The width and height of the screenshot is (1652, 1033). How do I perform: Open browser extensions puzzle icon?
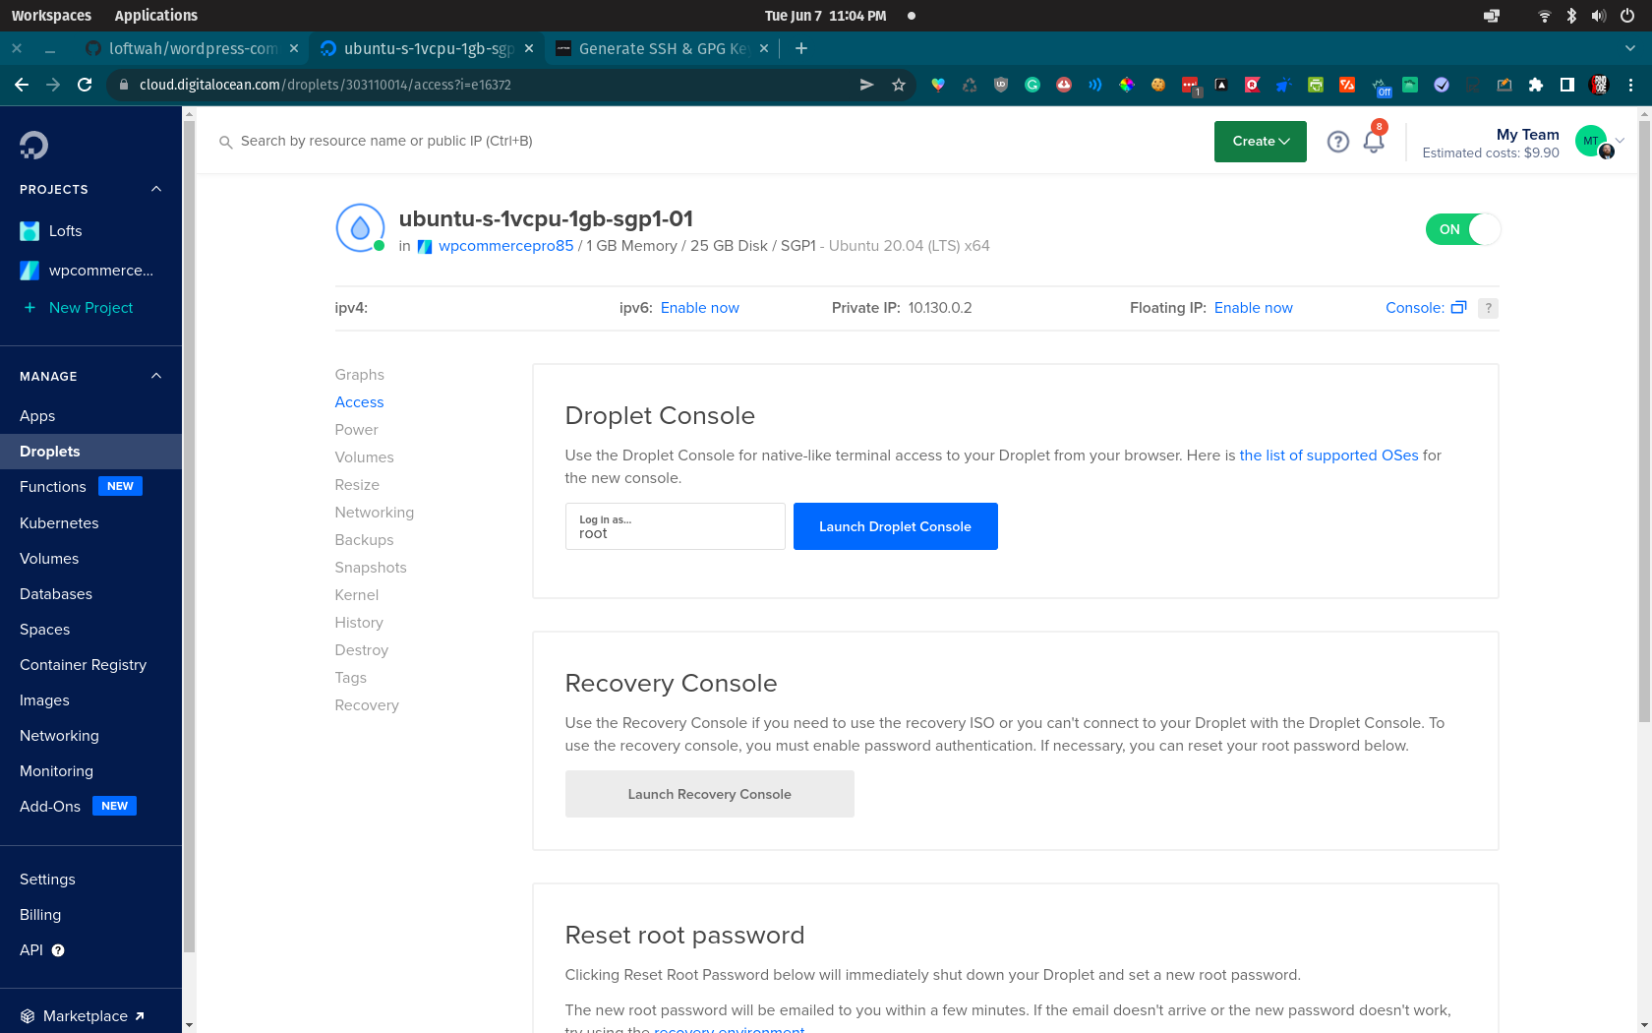point(1536,85)
